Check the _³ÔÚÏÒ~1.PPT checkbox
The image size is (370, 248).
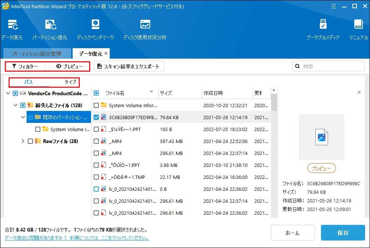click(96, 165)
